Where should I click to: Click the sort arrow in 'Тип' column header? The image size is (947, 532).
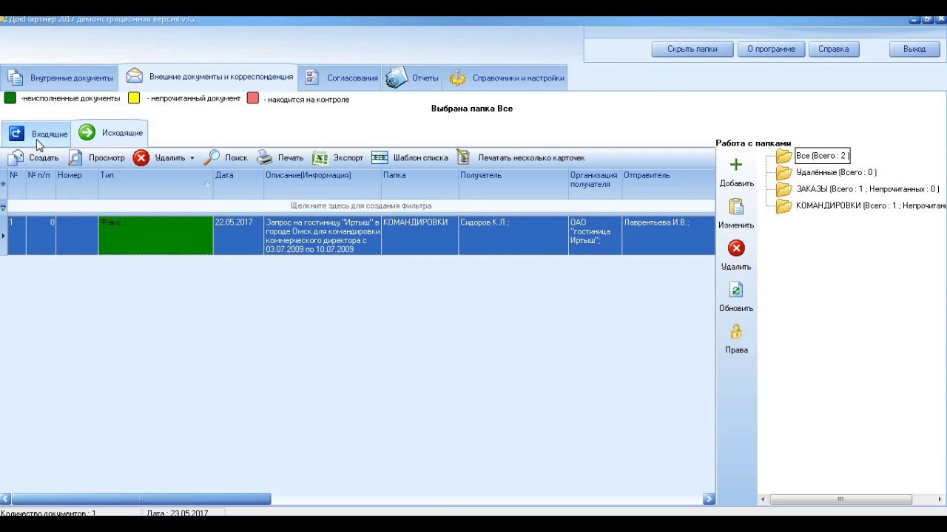(x=206, y=184)
